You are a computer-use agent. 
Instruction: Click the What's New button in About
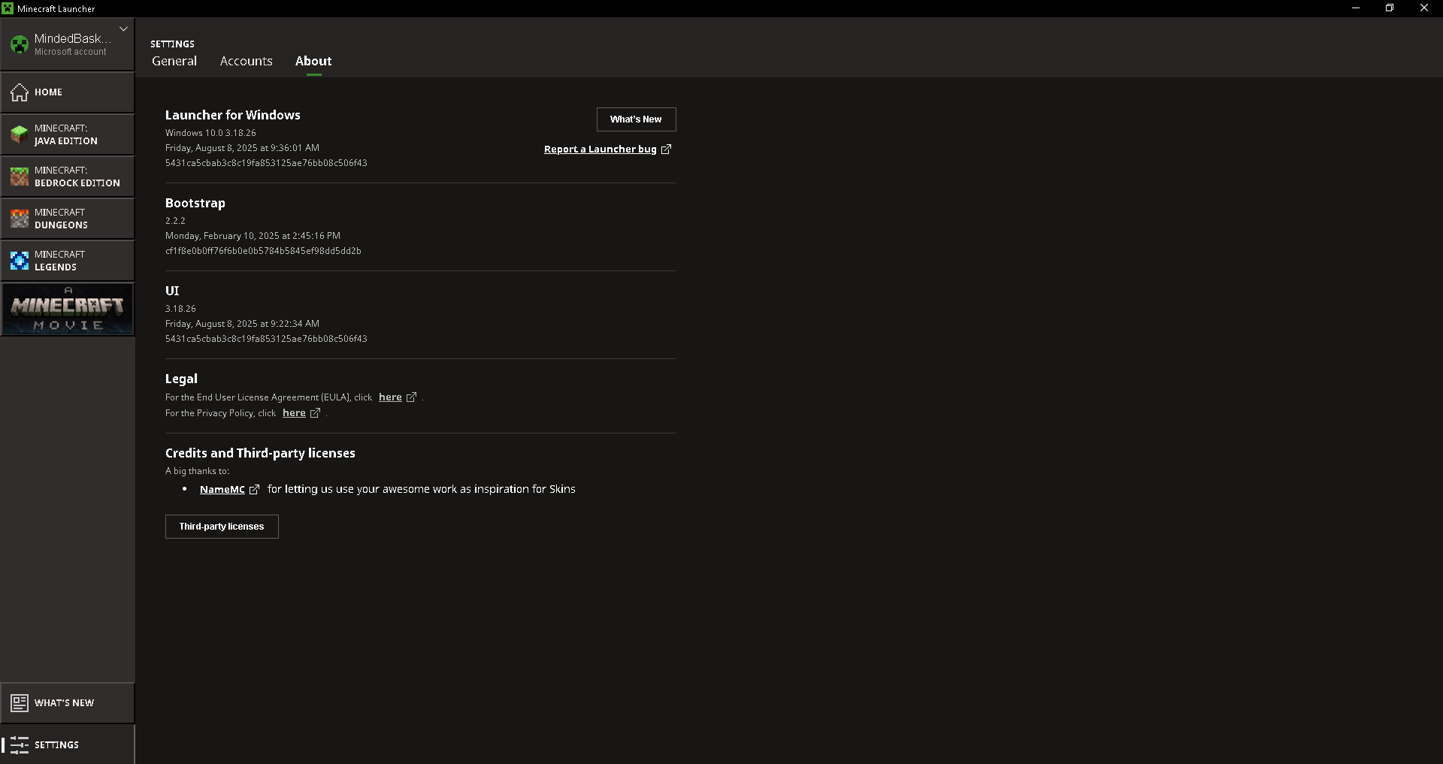[x=636, y=119]
